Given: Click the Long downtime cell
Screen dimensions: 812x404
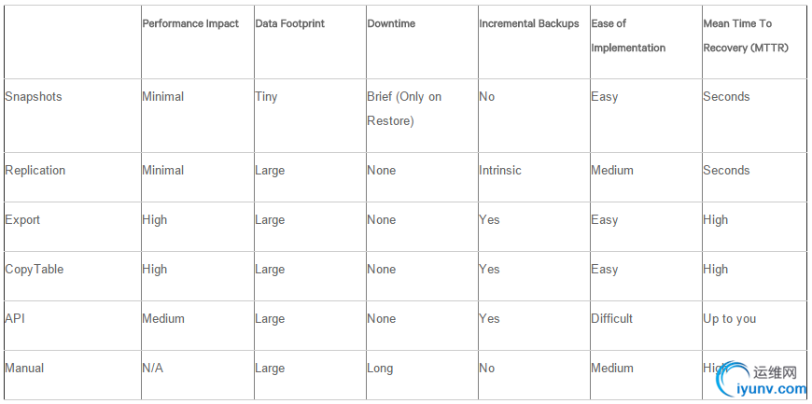Looking at the screenshot, I should tap(381, 368).
